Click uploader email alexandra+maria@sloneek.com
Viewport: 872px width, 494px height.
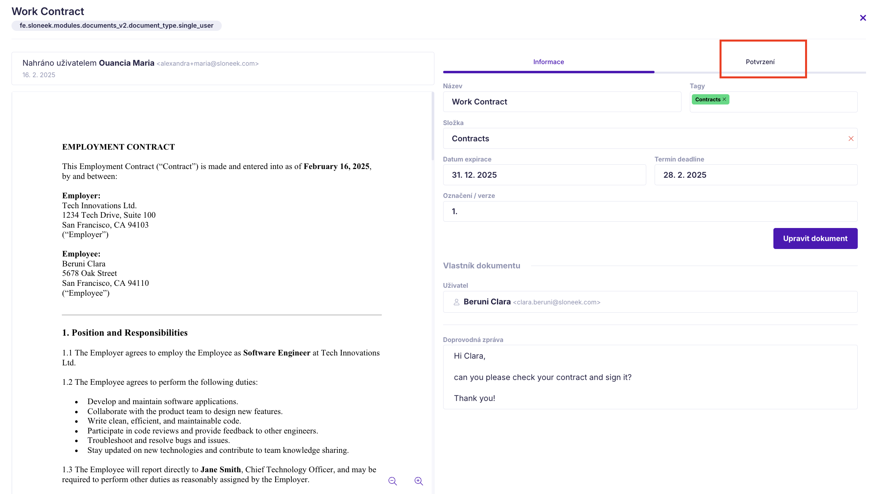(x=208, y=64)
